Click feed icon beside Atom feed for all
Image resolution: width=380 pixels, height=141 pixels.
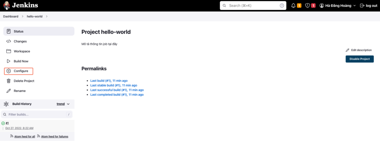point(12,137)
